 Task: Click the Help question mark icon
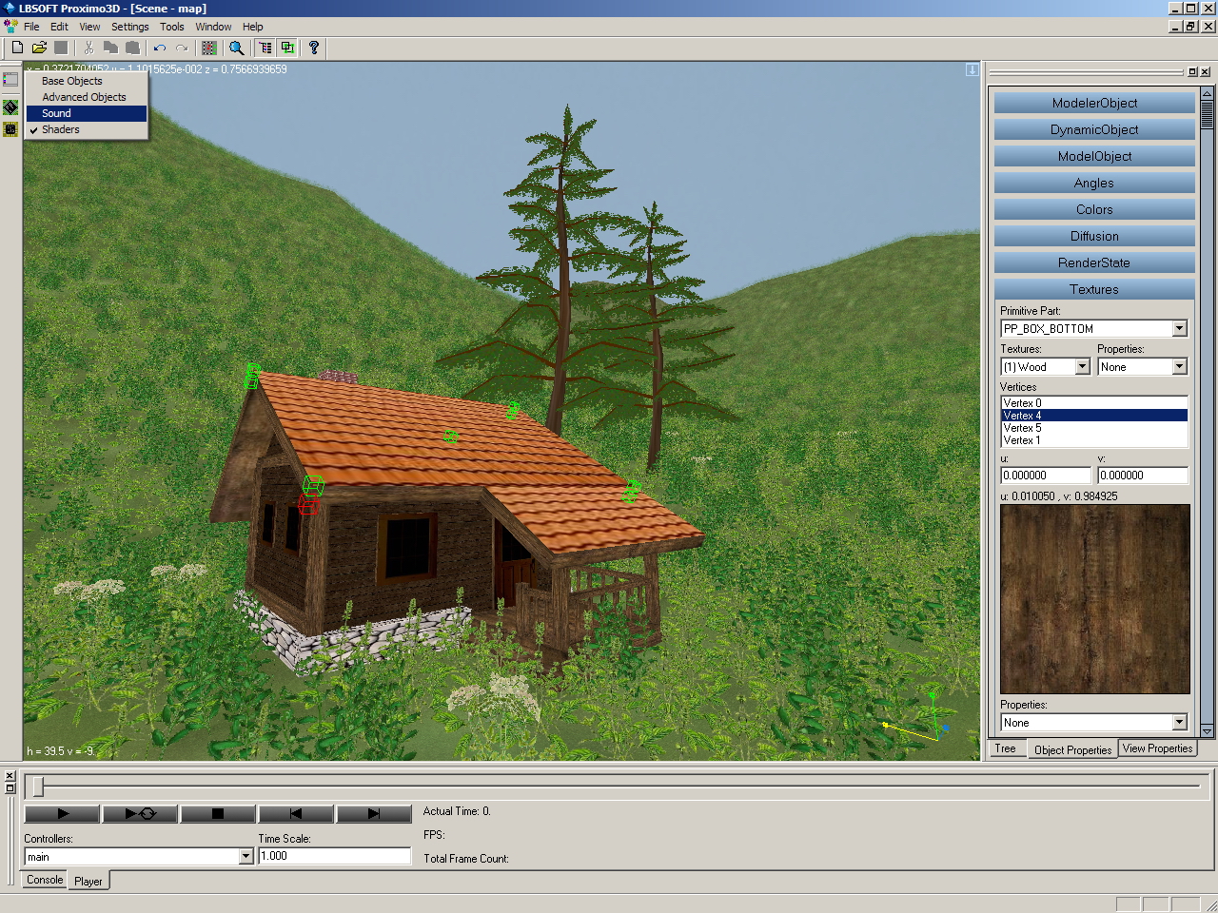pyautogui.click(x=313, y=48)
